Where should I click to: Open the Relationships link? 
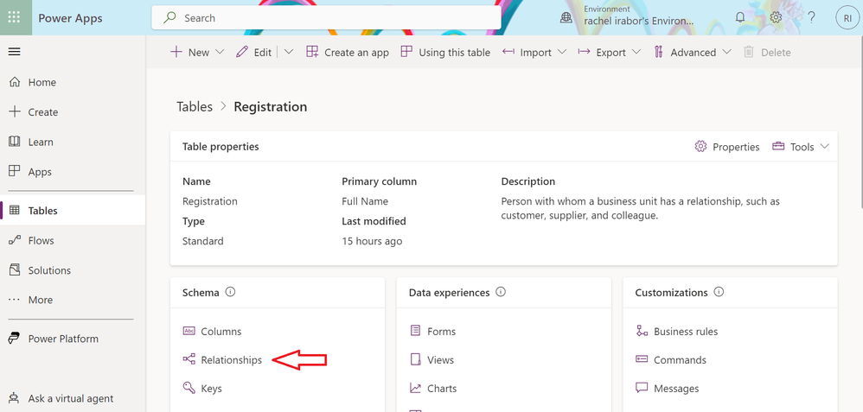point(232,360)
